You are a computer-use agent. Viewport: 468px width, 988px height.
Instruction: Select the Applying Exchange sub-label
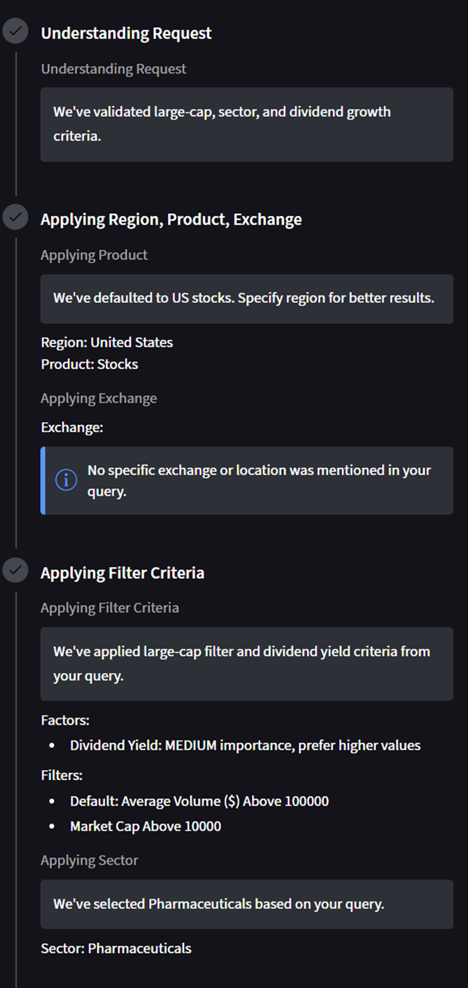[x=98, y=398]
